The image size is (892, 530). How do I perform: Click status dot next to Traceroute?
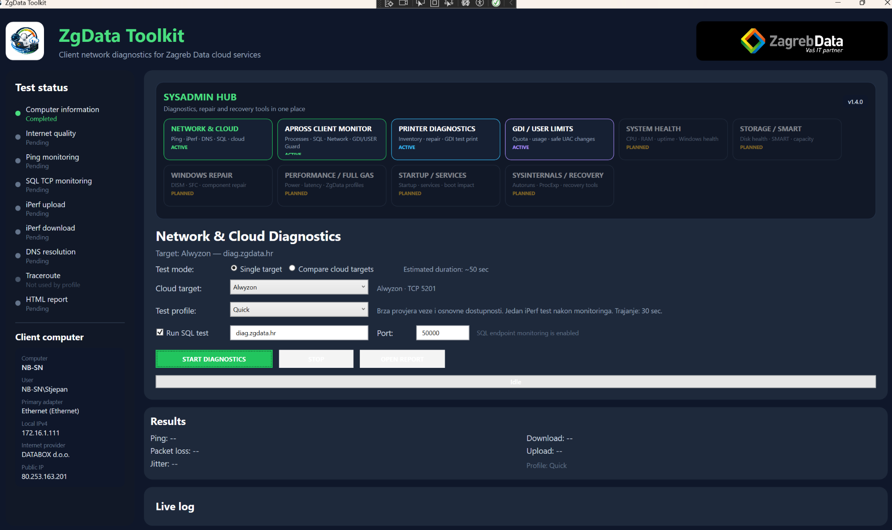click(x=18, y=279)
